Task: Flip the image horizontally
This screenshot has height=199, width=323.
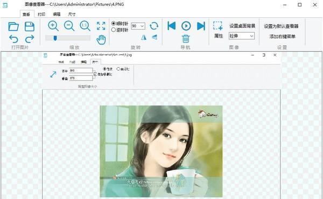Action: [x=144, y=37]
